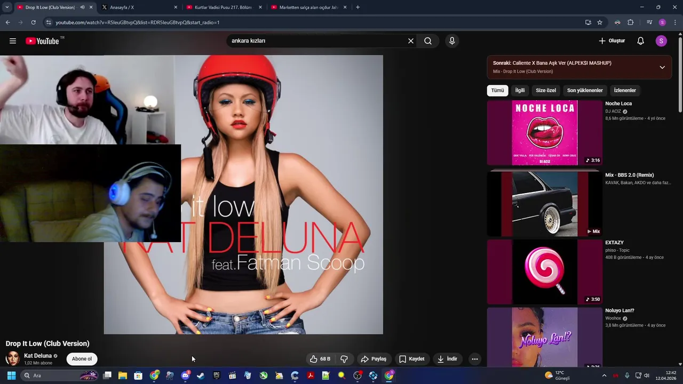Open Microsoft Store from the taskbar
683x384 pixels.
click(x=138, y=375)
